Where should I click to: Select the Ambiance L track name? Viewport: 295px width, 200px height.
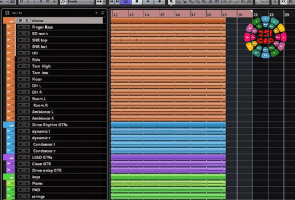click(x=42, y=112)
